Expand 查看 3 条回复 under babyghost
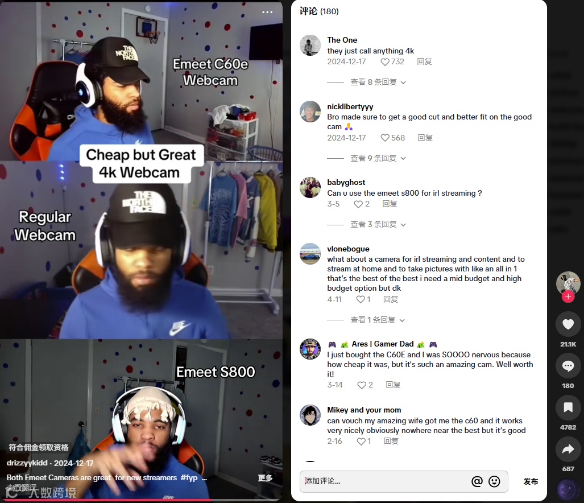The image size is (584, 503). (378, 224)
